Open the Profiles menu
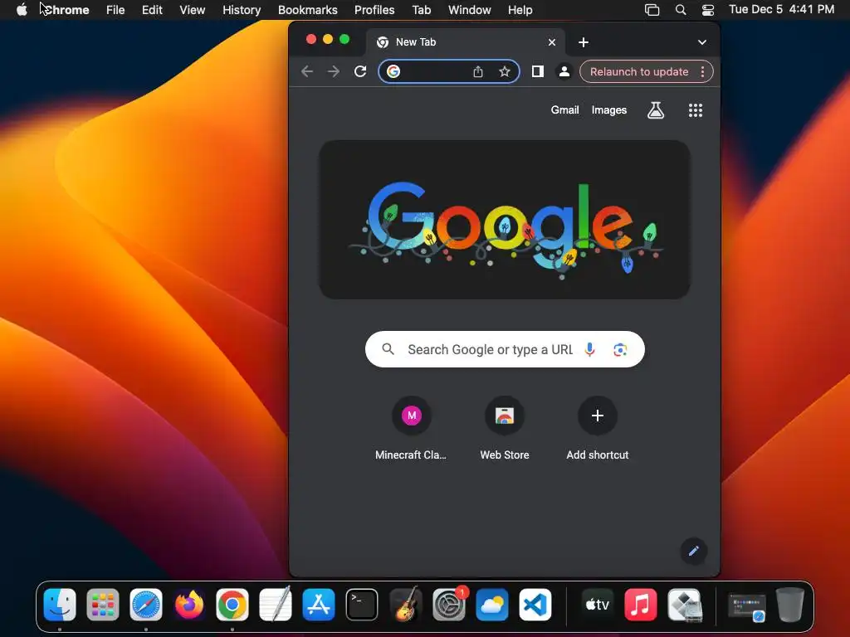Viewport: 850px width, 637px height. 374,10
